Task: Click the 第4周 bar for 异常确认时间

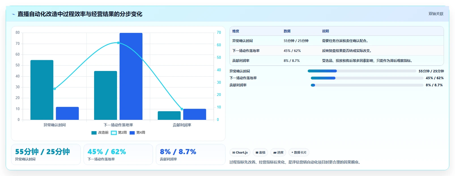Action: click(67, 113)
